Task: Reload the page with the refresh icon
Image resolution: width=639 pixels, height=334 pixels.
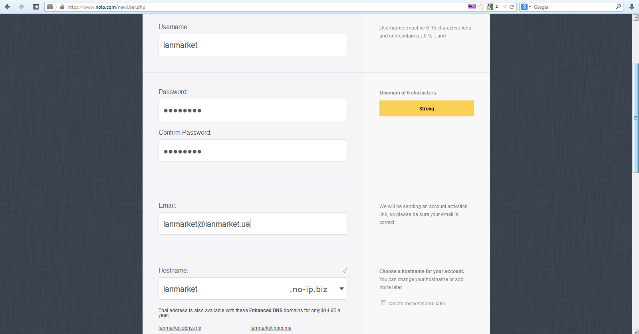Action: click(512, 7)
